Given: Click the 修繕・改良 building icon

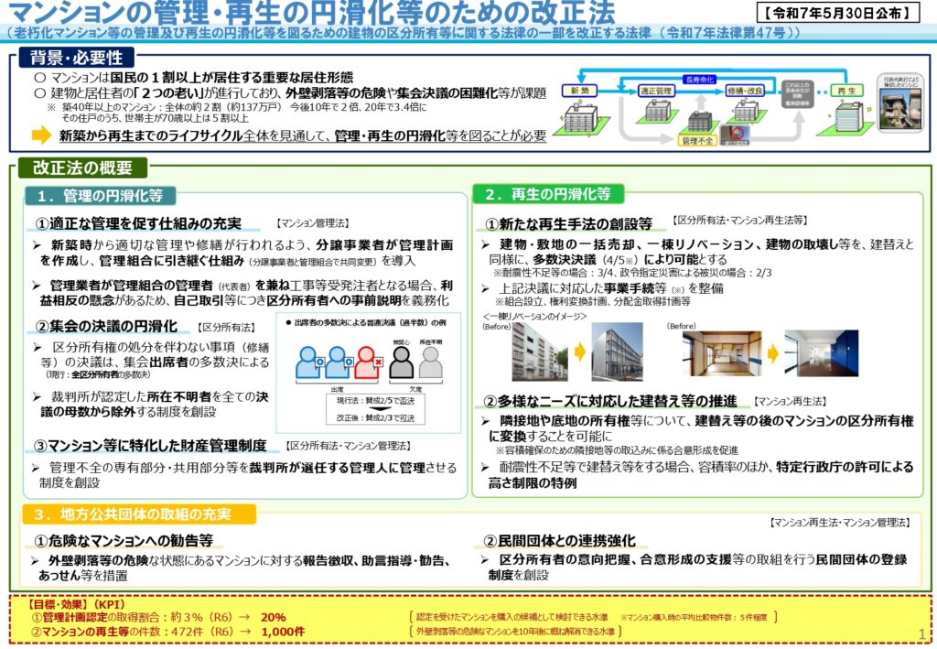Looking at the screenshot, I should click(747, 112).
